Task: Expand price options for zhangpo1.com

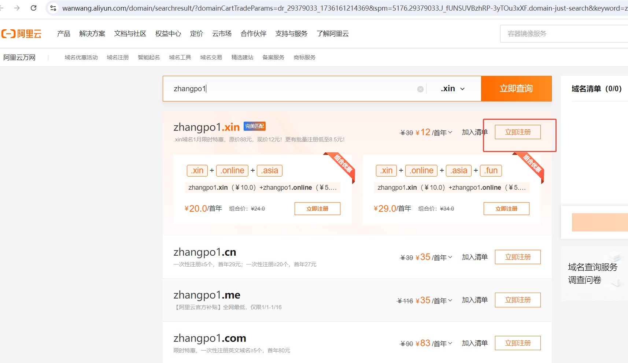Action: point(450,343)
